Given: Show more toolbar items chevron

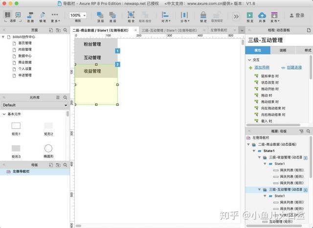Looking at the screenshot, I should point(236,16).
